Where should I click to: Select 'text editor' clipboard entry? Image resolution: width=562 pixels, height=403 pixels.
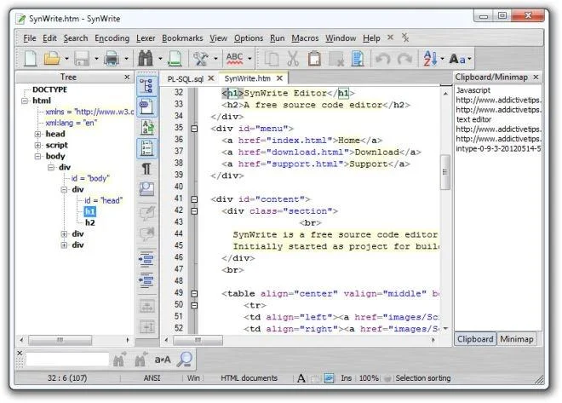(x=473, y=119)
